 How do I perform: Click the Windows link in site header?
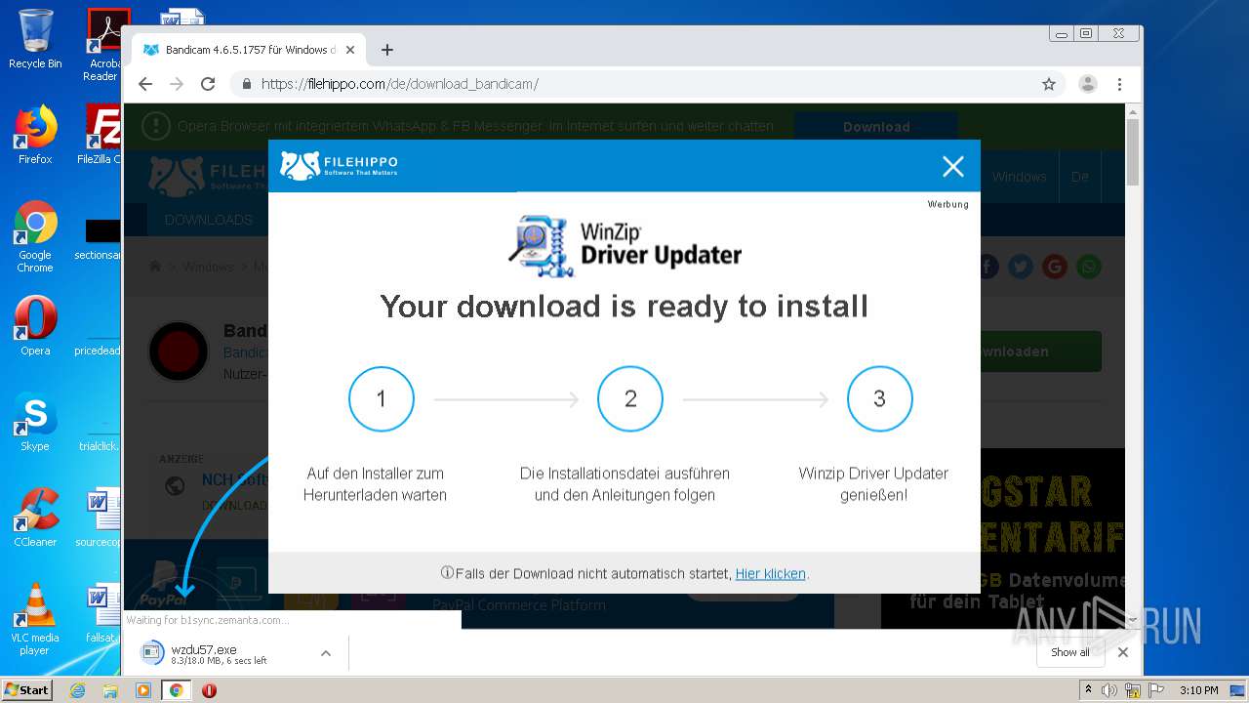(x=1019, y=177)
